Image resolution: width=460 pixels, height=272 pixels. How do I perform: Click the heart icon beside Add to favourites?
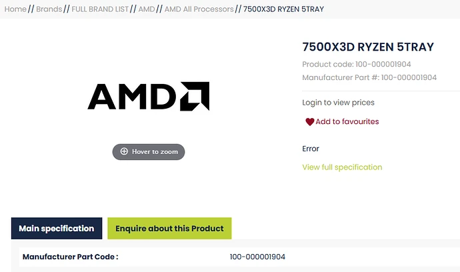[309, 122]
